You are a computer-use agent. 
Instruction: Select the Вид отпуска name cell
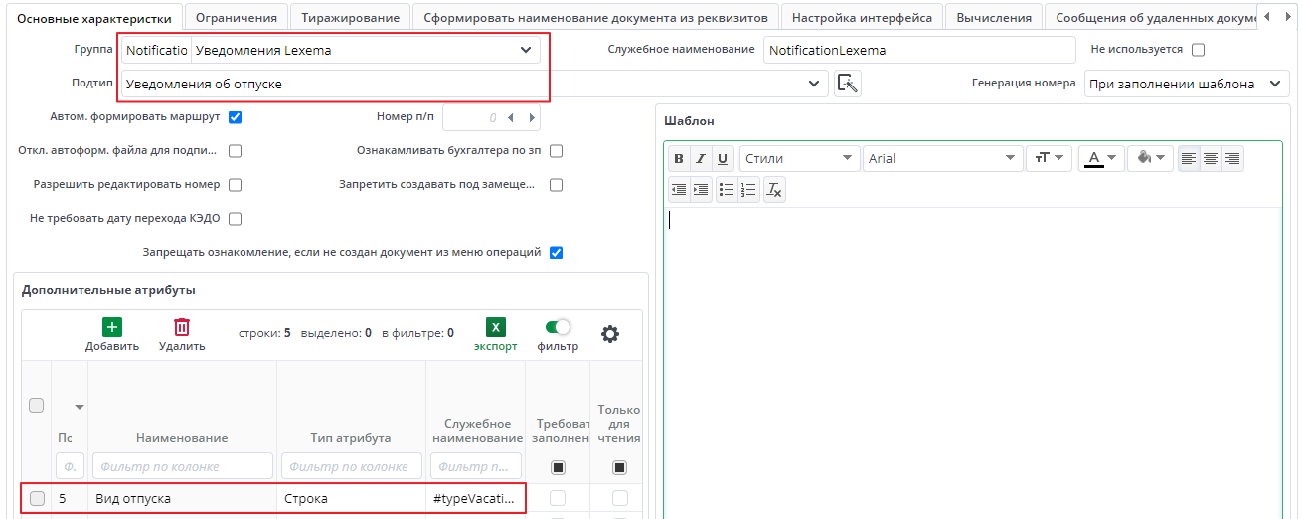point(183,499)
